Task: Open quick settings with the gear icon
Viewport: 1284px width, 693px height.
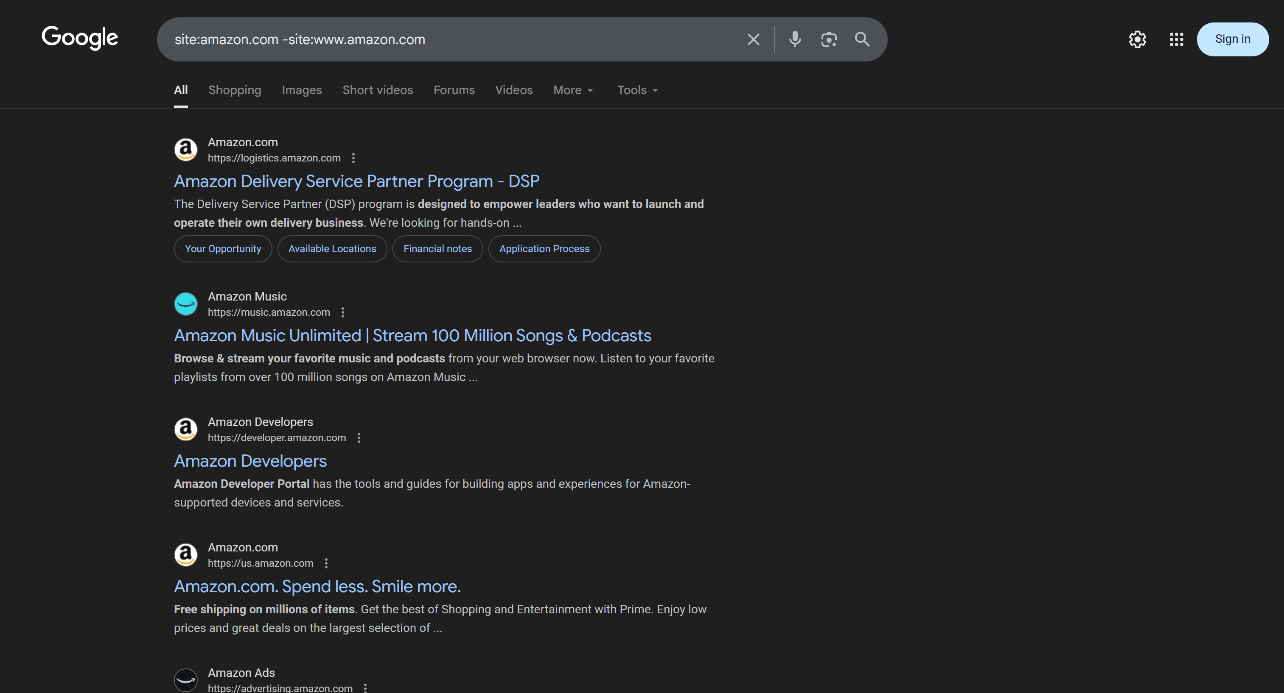Action: 1138,39
